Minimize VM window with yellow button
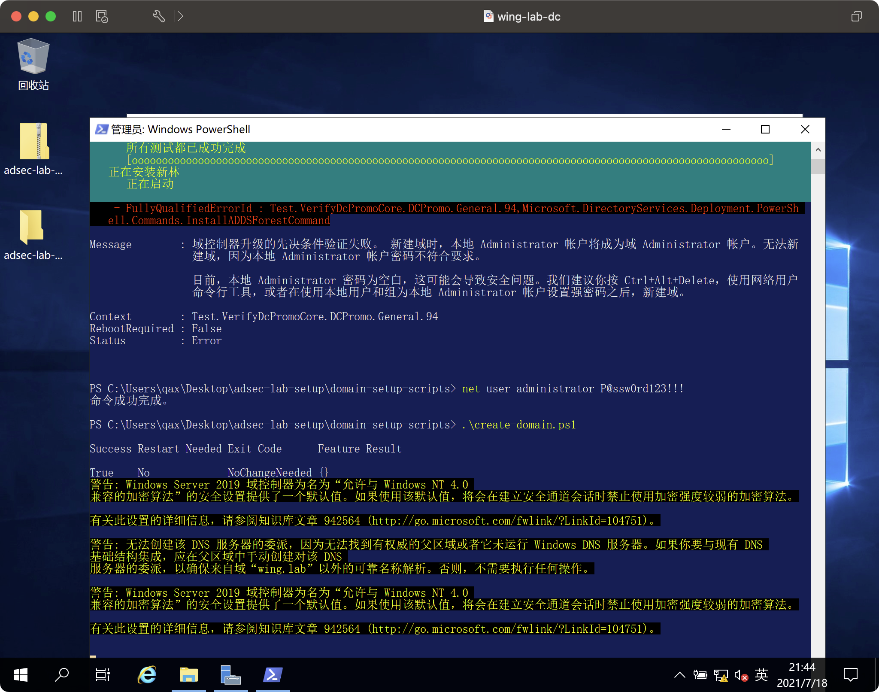The width and height of the screenshot is (879, 692). (33, 16)
